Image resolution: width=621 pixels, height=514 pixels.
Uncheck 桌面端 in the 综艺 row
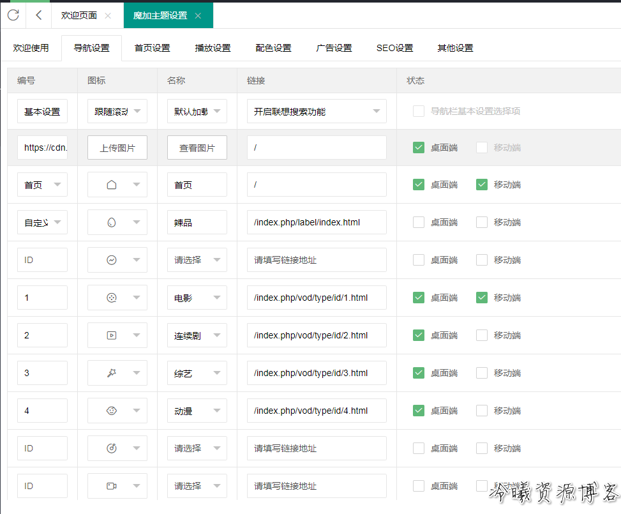click(419, 372)
